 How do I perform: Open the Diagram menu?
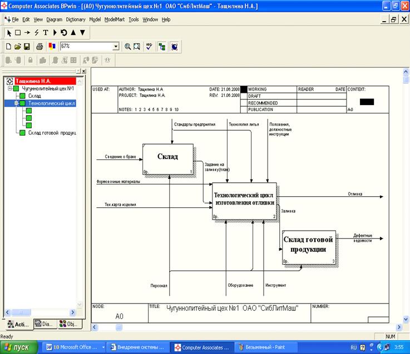click(x=54, y=19)
